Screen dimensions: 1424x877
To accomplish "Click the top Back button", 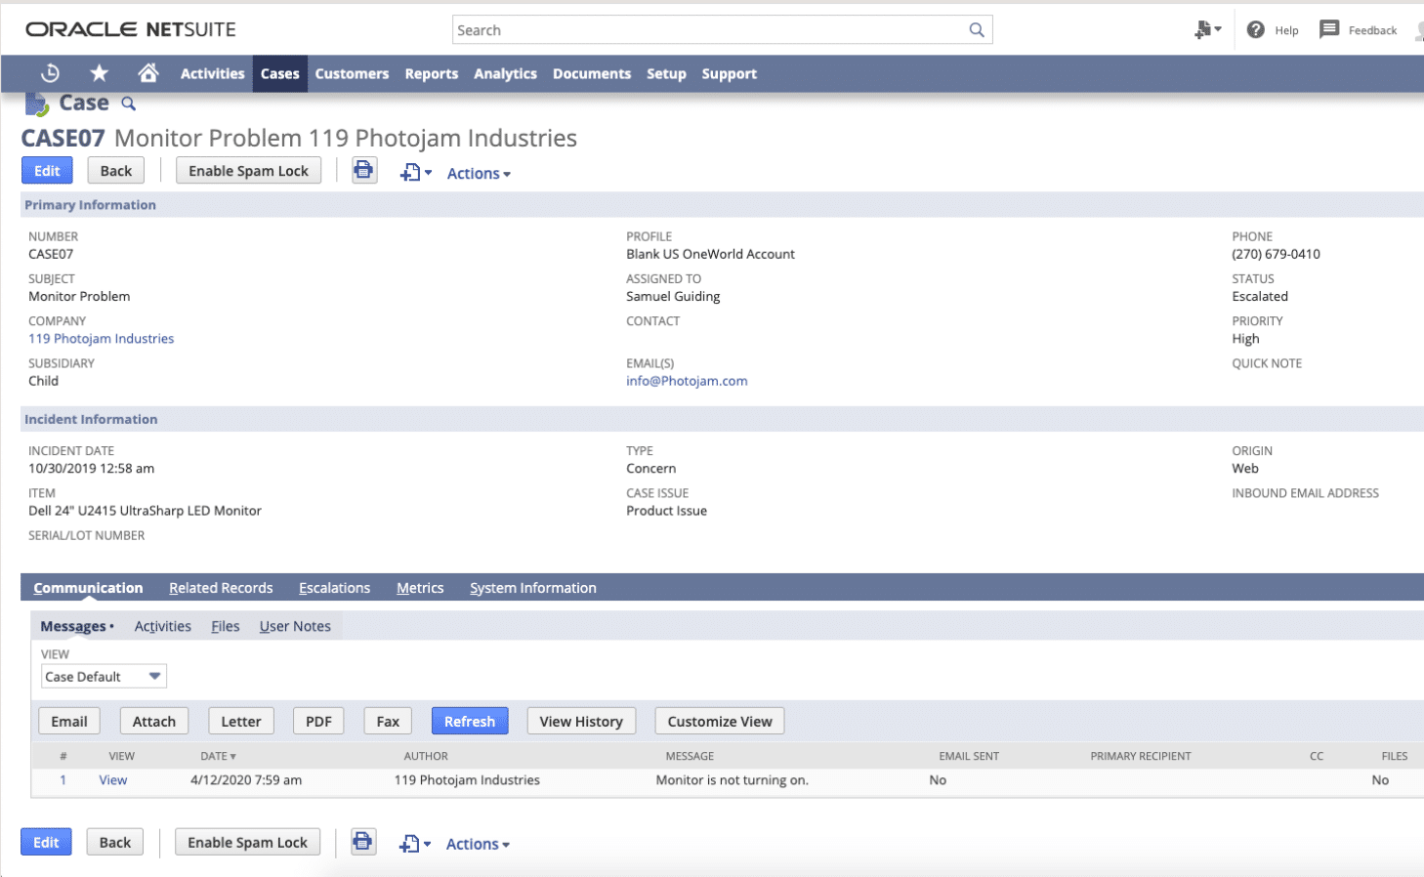I will pyautogui.click(x=116, y=170).
